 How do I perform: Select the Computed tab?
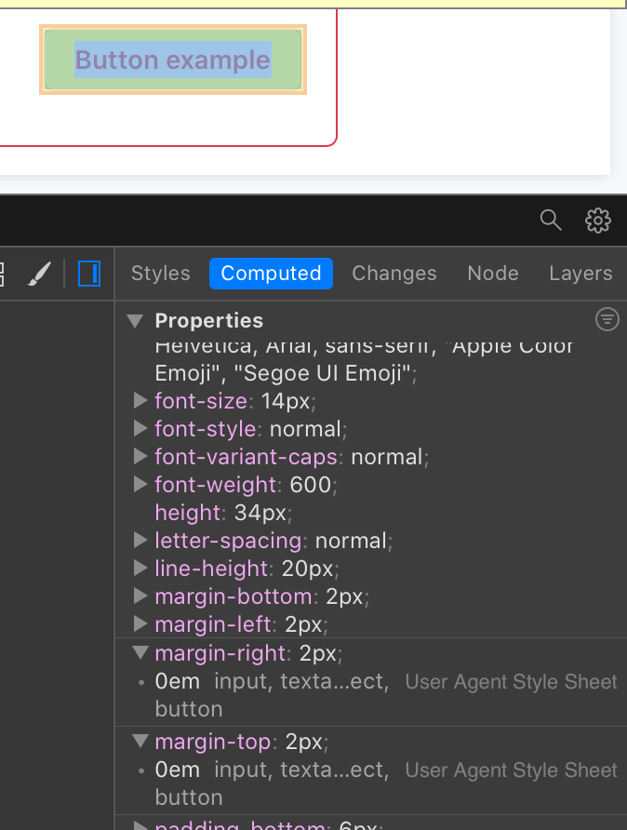coord(271,273)
